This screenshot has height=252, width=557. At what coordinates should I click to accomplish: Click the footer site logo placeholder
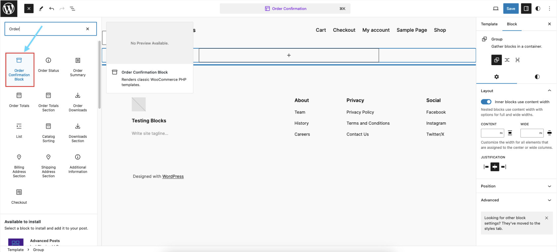click(139, 104)
